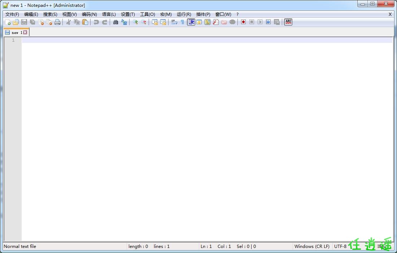Print the document with the printer icon
The height and width of the screenshot is (253, 397).
57,22
